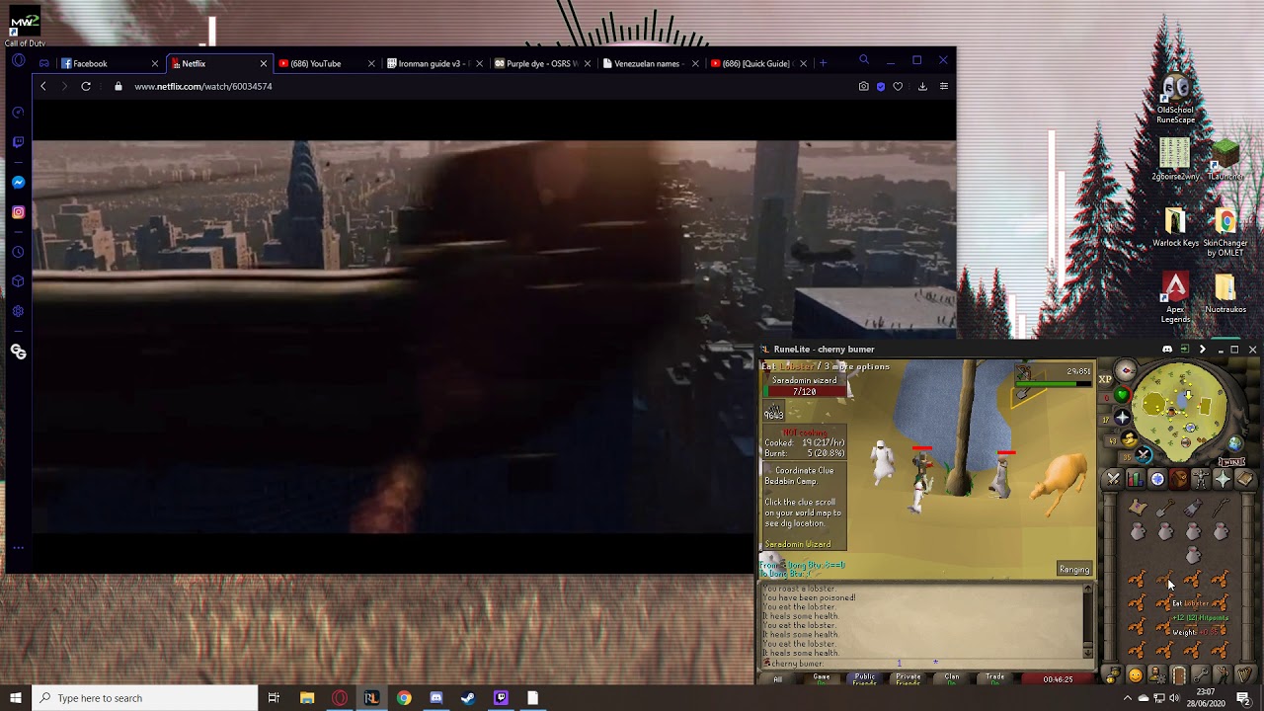Screen dimensions: 1264x711
Task: Toggle the Hitpoints heart orb
Action: point(1123,395)
